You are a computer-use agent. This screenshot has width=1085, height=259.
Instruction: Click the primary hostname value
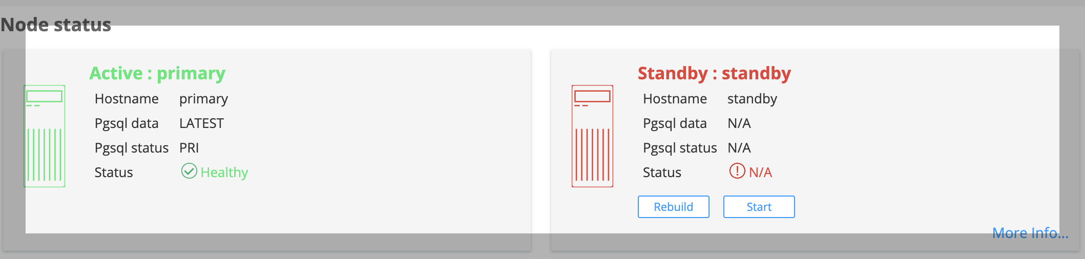click(203, 99)
